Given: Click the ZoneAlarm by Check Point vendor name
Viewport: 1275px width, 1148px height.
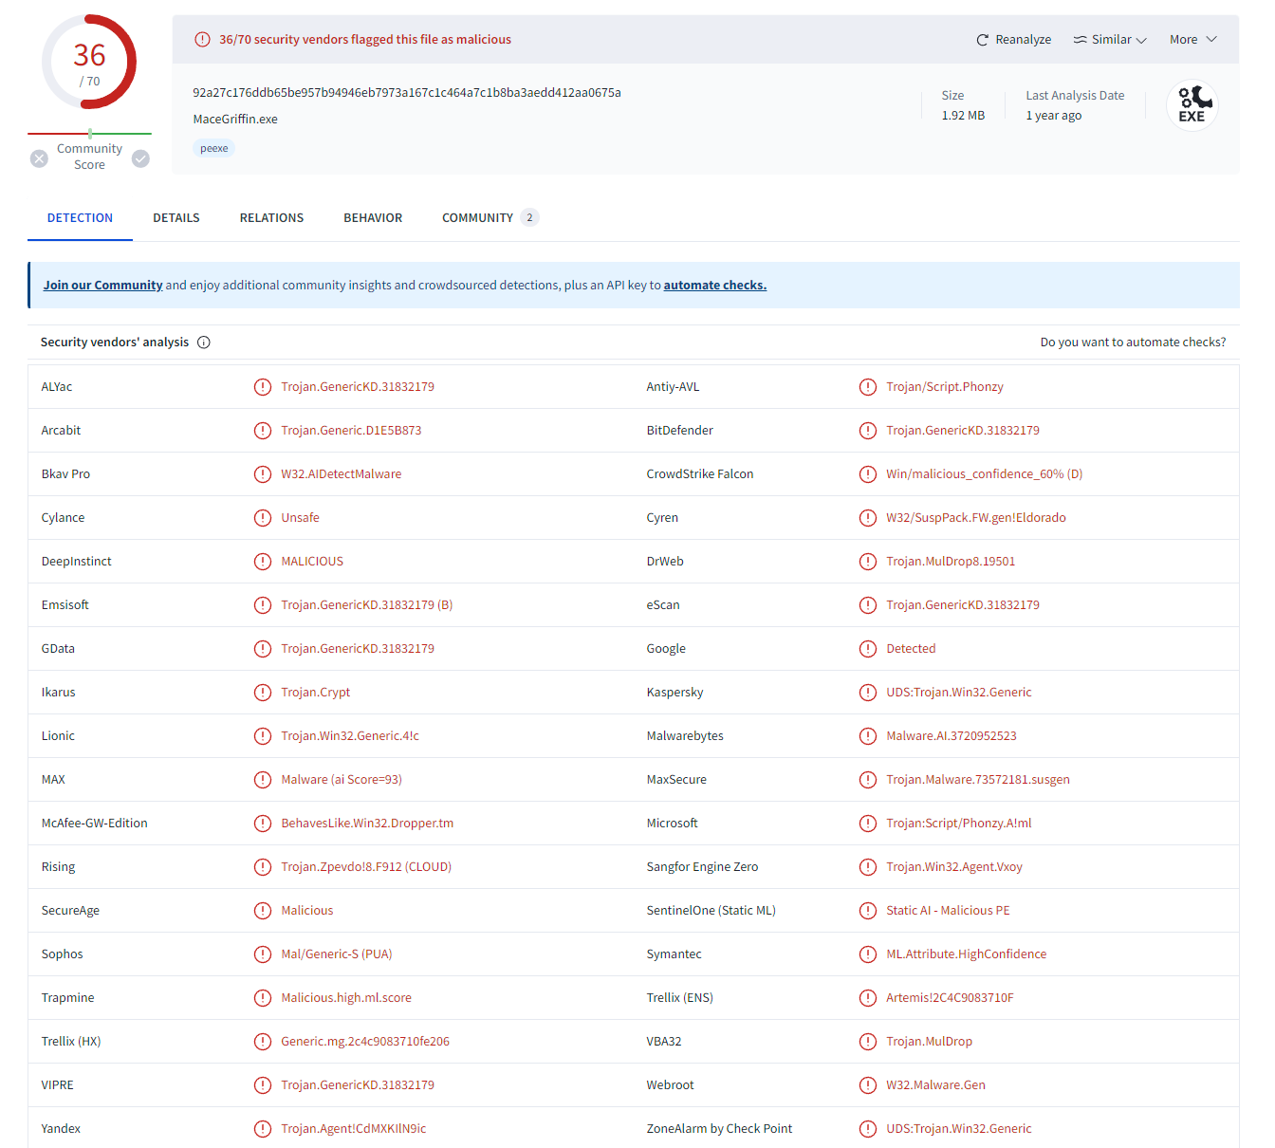Looking at the screenshot, I should click(x=719, y=1129).
